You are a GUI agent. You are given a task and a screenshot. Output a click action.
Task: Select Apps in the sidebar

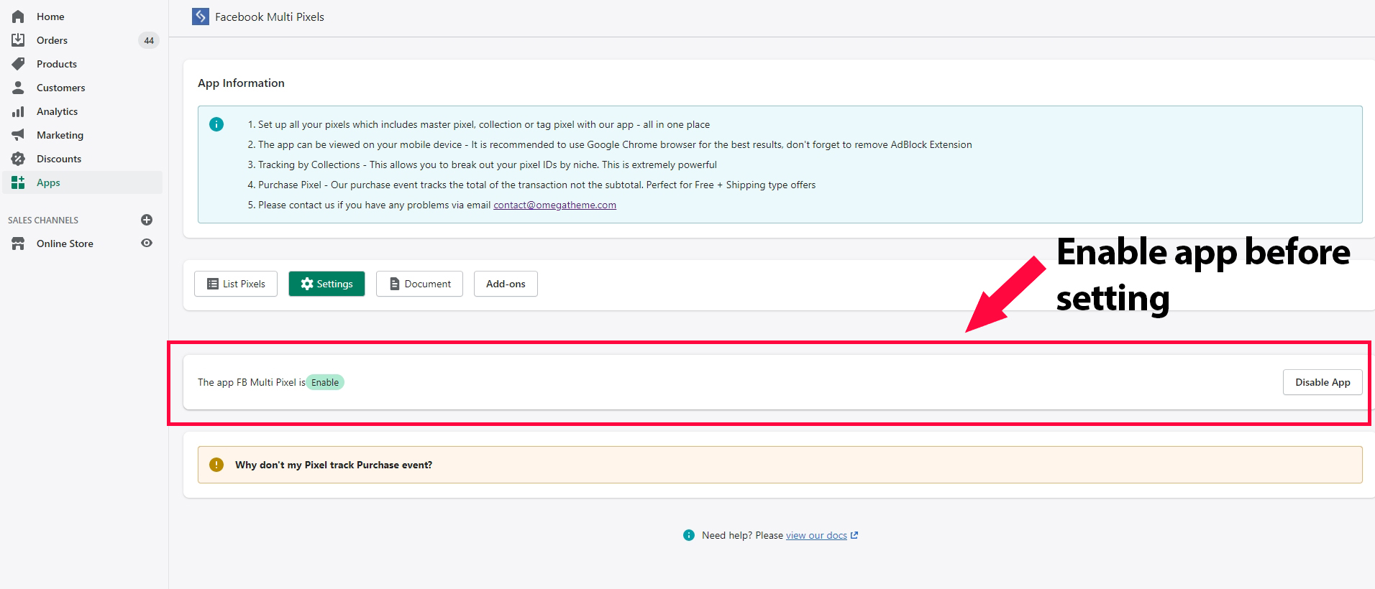[83, 182]
